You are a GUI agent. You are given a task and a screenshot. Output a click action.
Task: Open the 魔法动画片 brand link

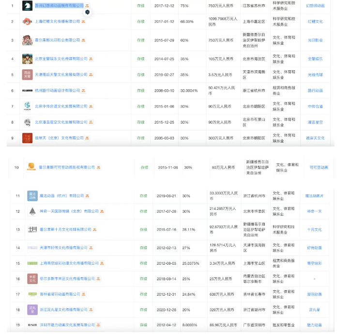pos(314,196)
